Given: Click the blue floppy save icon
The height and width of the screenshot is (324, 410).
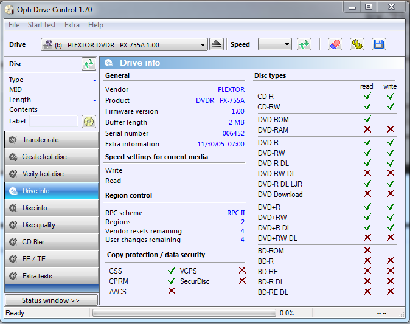Looking at the screenshot, I should 378,44.
